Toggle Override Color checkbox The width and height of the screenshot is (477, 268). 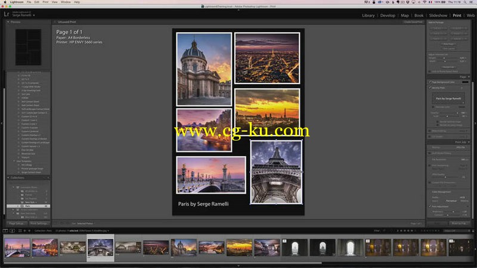(x=433, y=107)
